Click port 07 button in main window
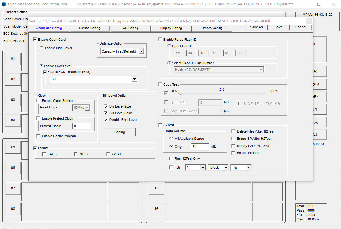 [x=13, y=188]
